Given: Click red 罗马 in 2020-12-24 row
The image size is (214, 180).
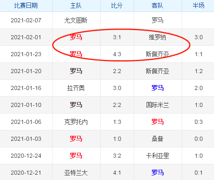Looking at the screenshot, I should coord(76,156).
